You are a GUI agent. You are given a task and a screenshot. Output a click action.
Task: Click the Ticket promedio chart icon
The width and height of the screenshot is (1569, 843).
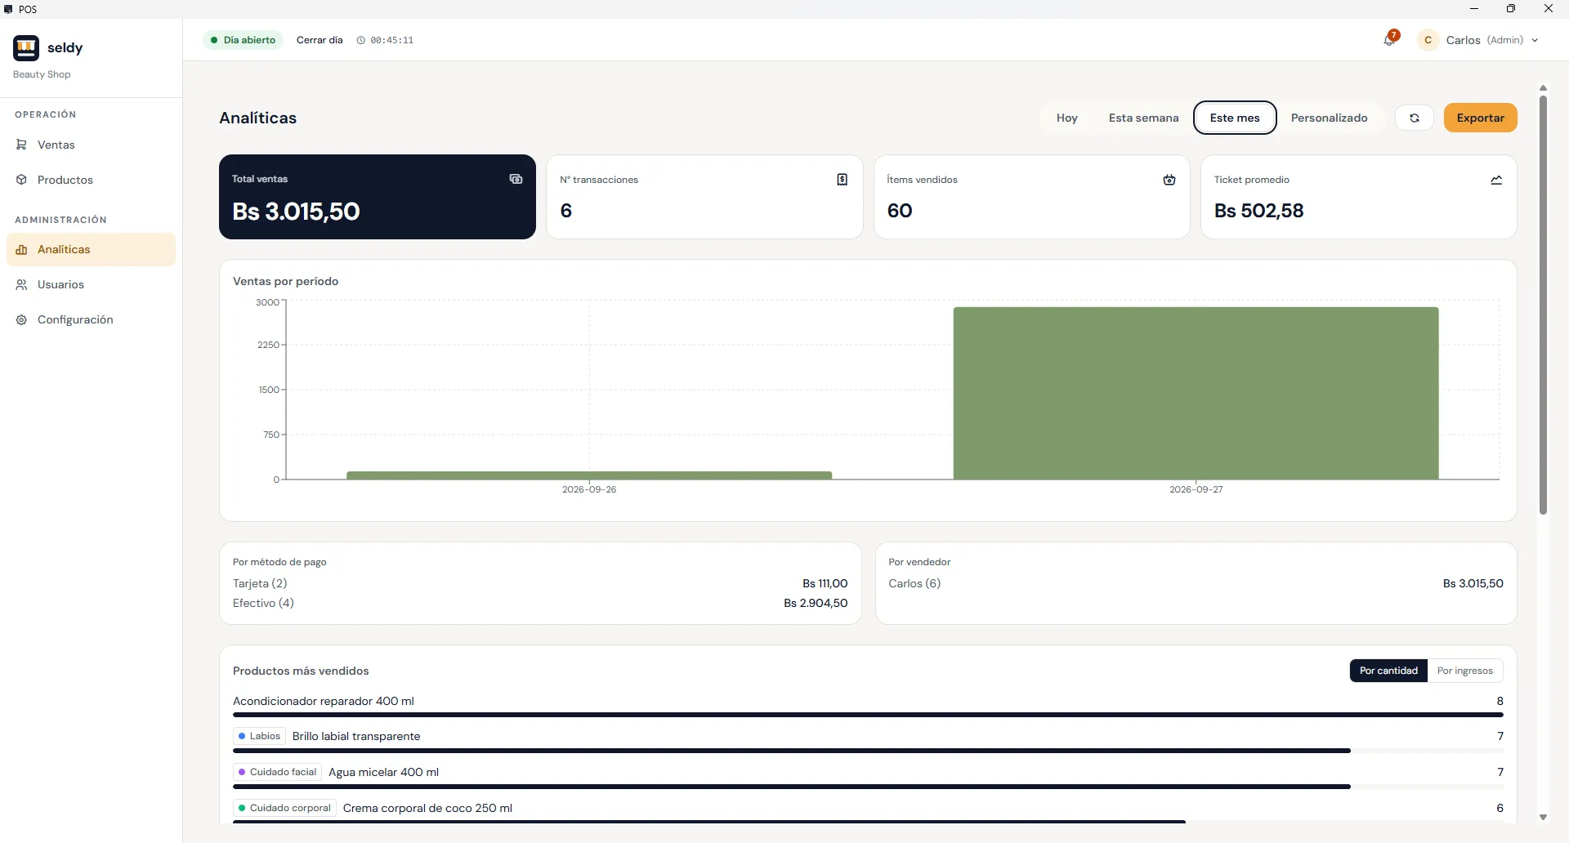click(1496, 180)
